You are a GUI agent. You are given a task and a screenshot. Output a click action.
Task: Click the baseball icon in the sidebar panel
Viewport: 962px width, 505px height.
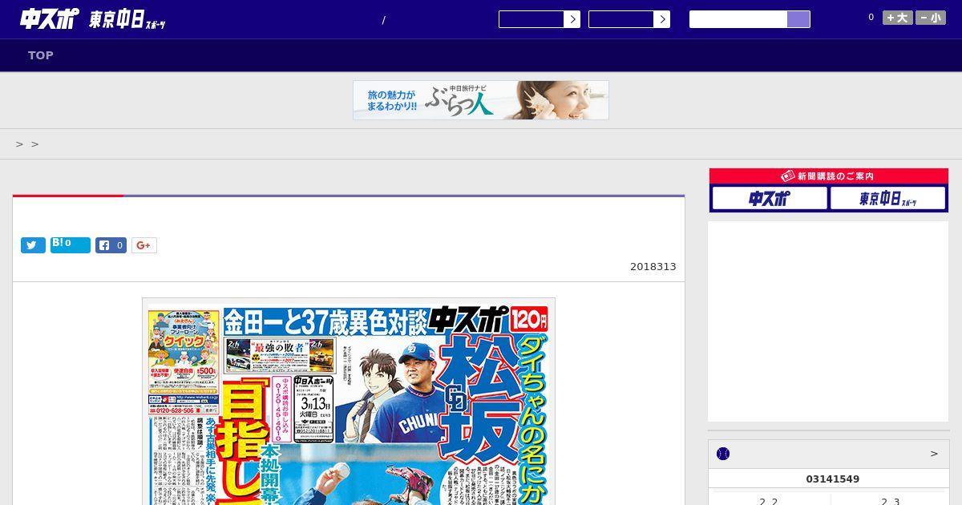point(723,454)
